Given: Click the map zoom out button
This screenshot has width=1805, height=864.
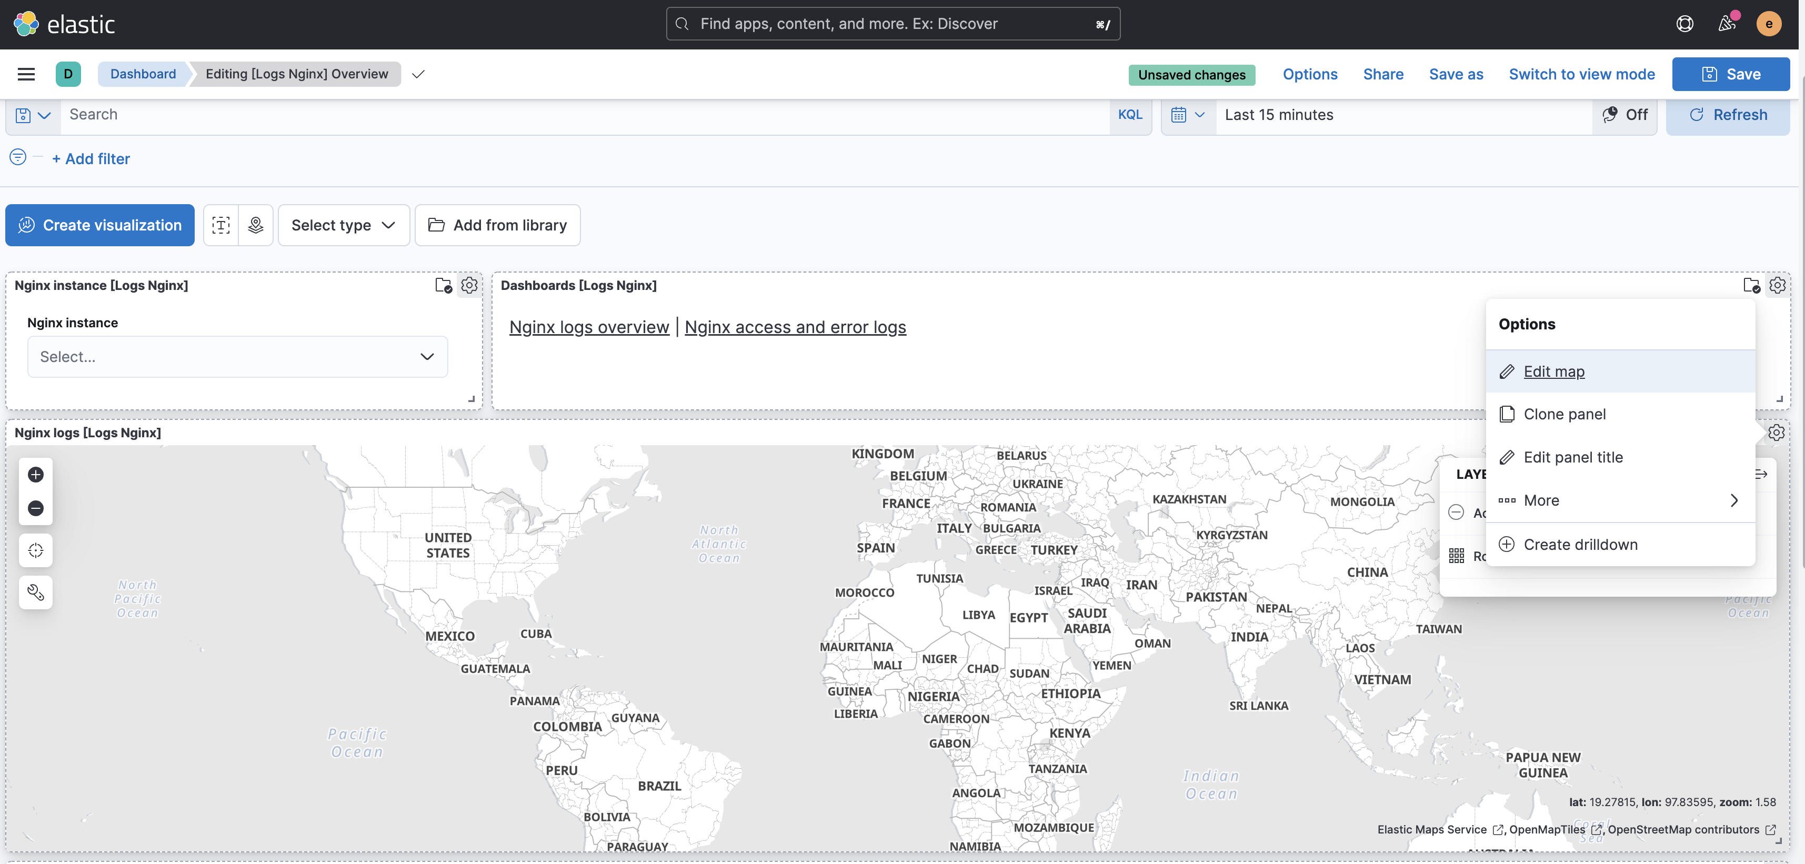Looking at the screenshot, I should click(x=36, y=508).
